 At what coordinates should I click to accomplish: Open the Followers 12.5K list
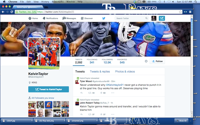(107, 61)
